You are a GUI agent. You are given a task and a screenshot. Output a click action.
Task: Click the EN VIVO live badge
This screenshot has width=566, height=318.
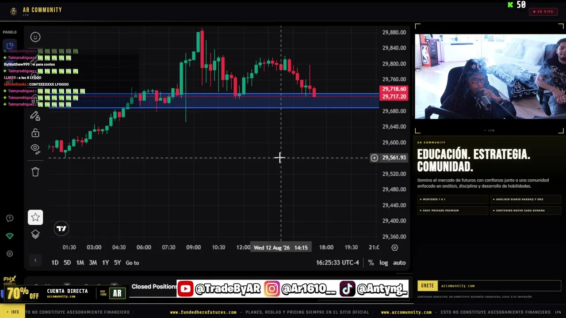coord(543,11)
